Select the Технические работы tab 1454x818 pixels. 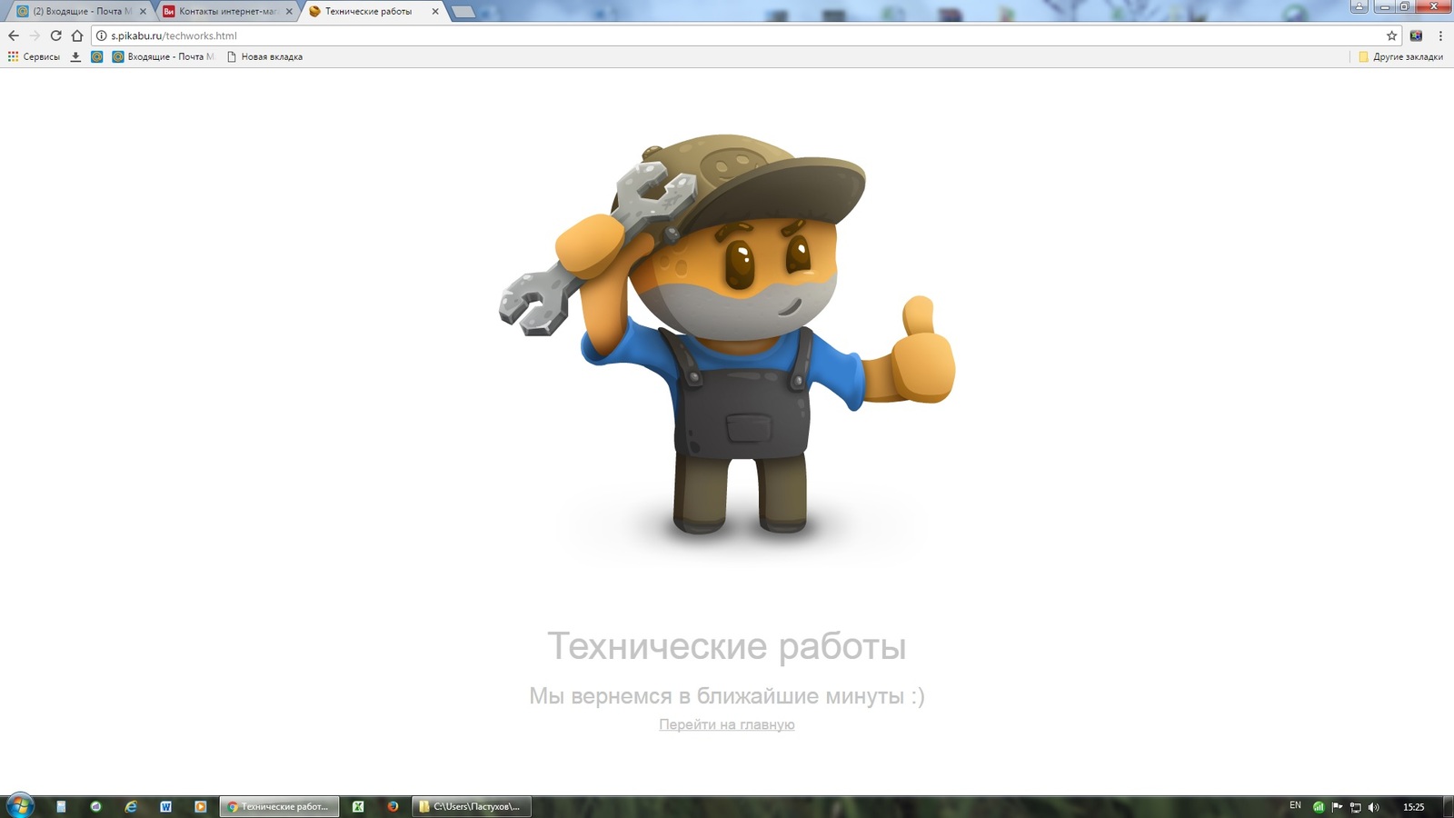pos(373,11)
